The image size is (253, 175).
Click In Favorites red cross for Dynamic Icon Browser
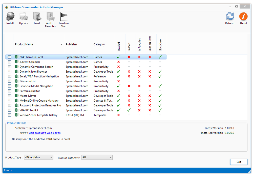[139, 72]
